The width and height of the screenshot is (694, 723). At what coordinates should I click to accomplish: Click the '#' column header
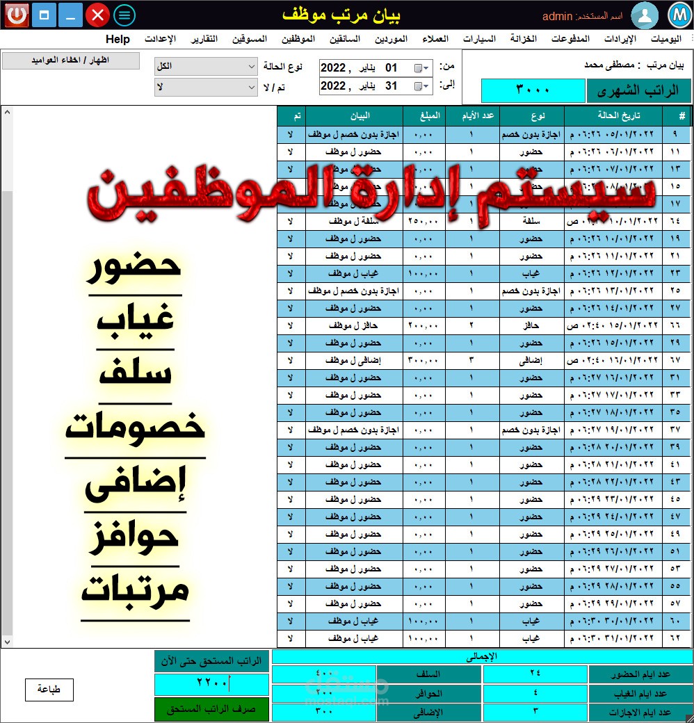coord(677,115)
